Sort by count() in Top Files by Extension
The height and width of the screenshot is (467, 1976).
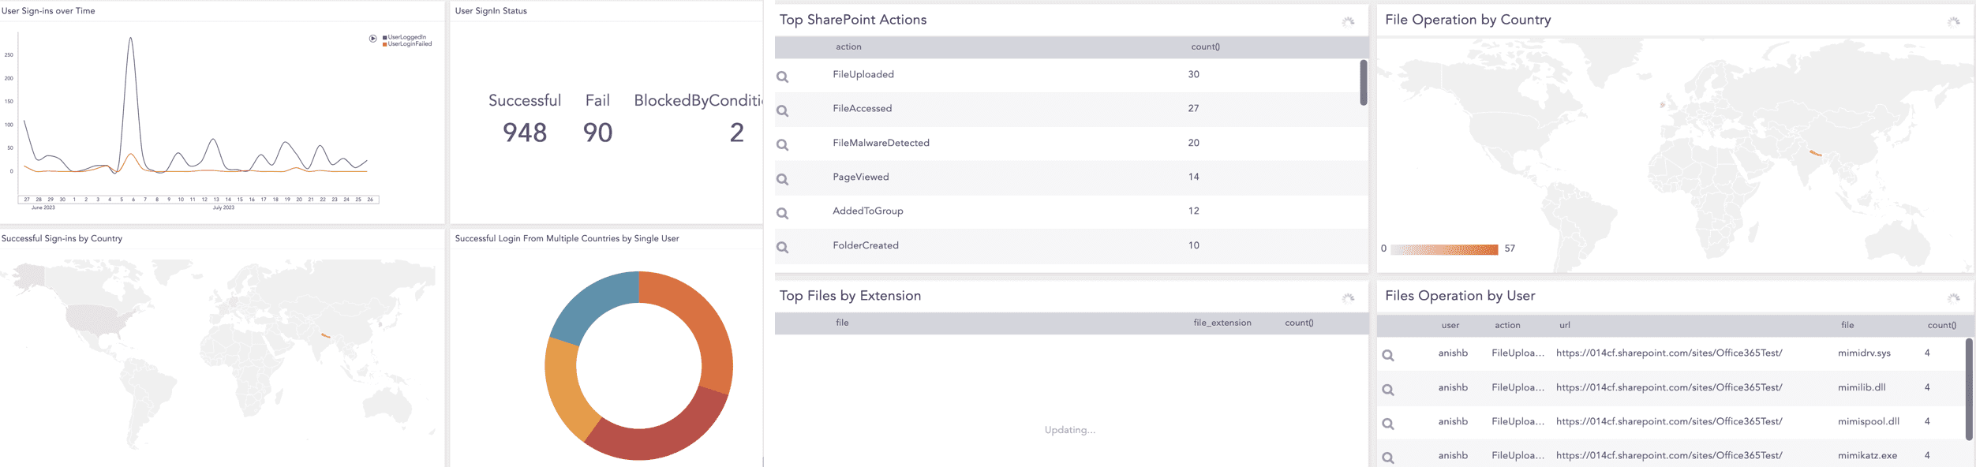coord(1297,323)
